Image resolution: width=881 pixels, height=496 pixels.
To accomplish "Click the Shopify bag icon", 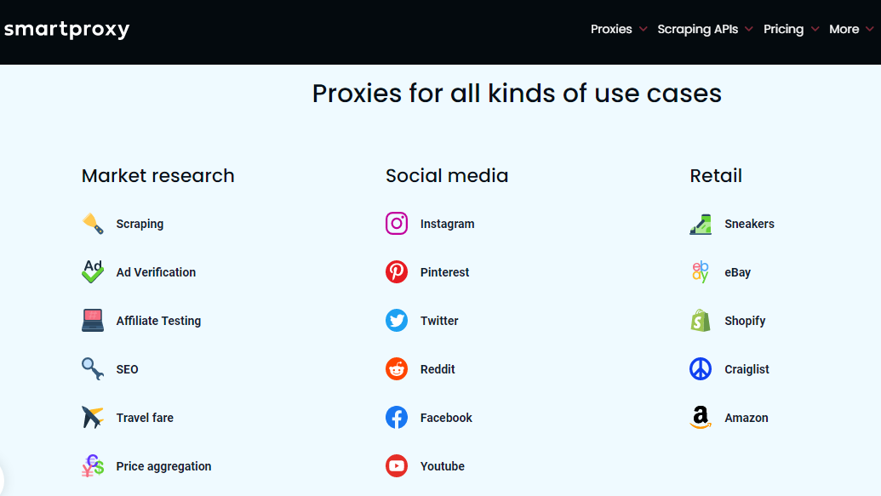I will [x=700, y=321].
